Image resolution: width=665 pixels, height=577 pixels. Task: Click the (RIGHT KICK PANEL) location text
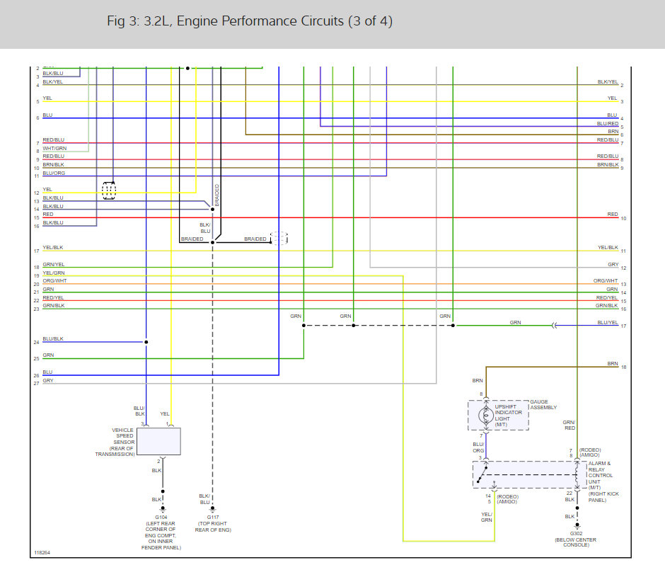(x=603, y=497)
